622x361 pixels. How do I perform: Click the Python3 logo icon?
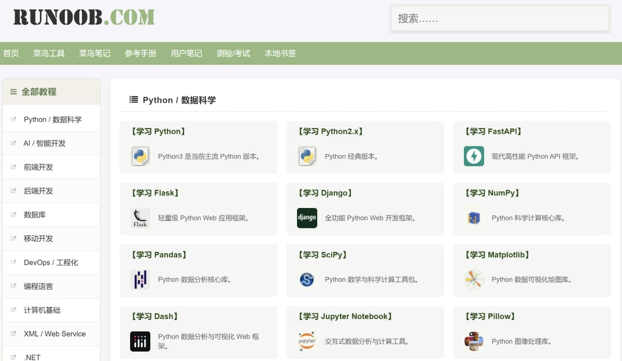click(140, 156)
